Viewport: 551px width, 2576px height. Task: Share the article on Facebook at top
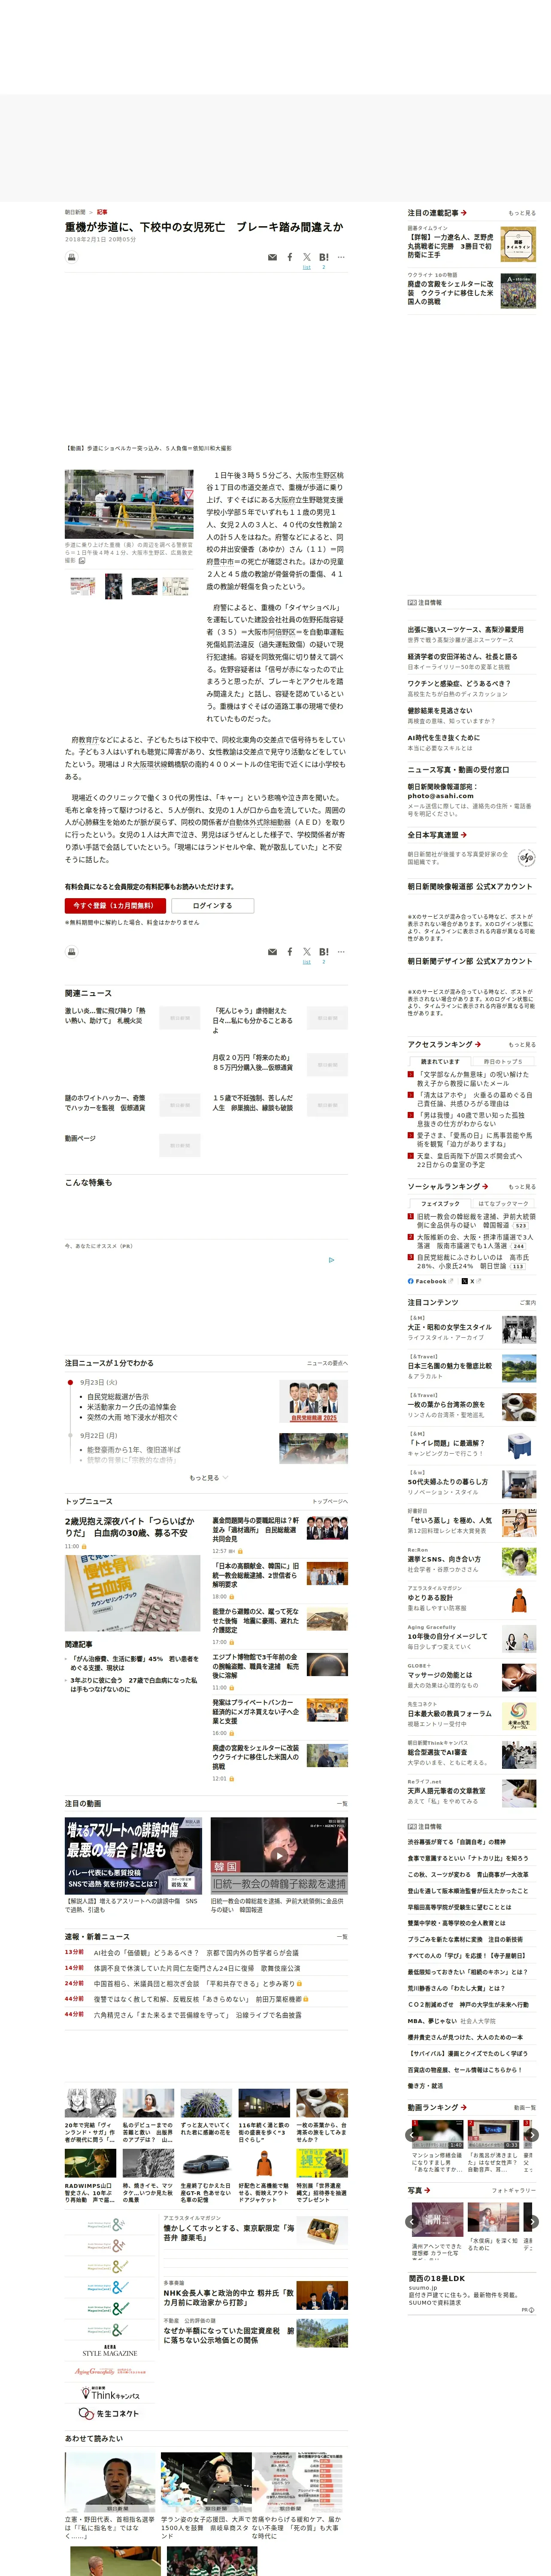tap(290, 257)
